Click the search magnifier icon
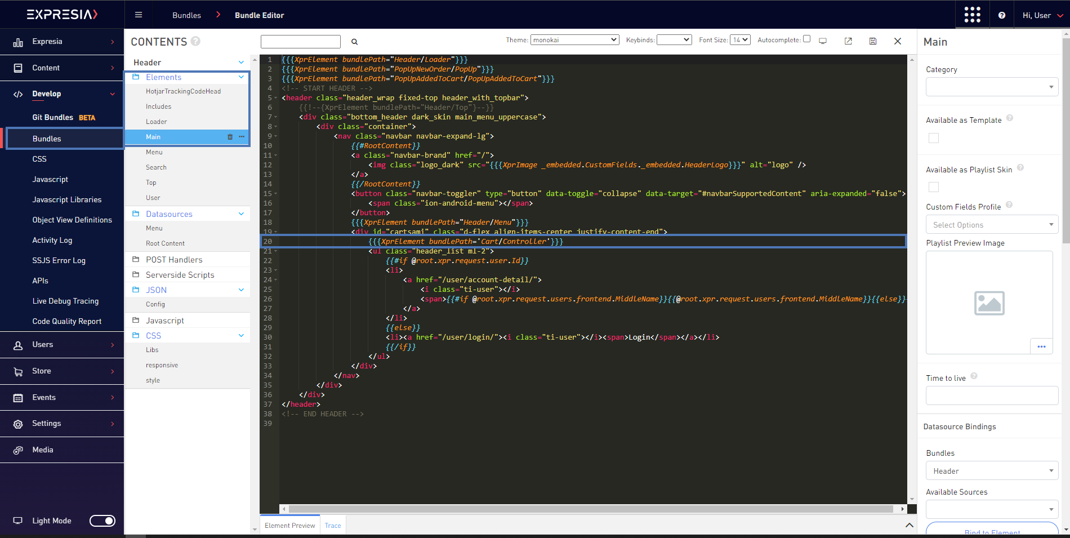 (355, 42)
